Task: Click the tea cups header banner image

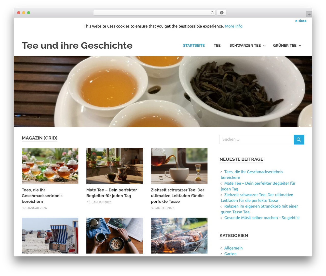Action: click(x=163, y=92)
